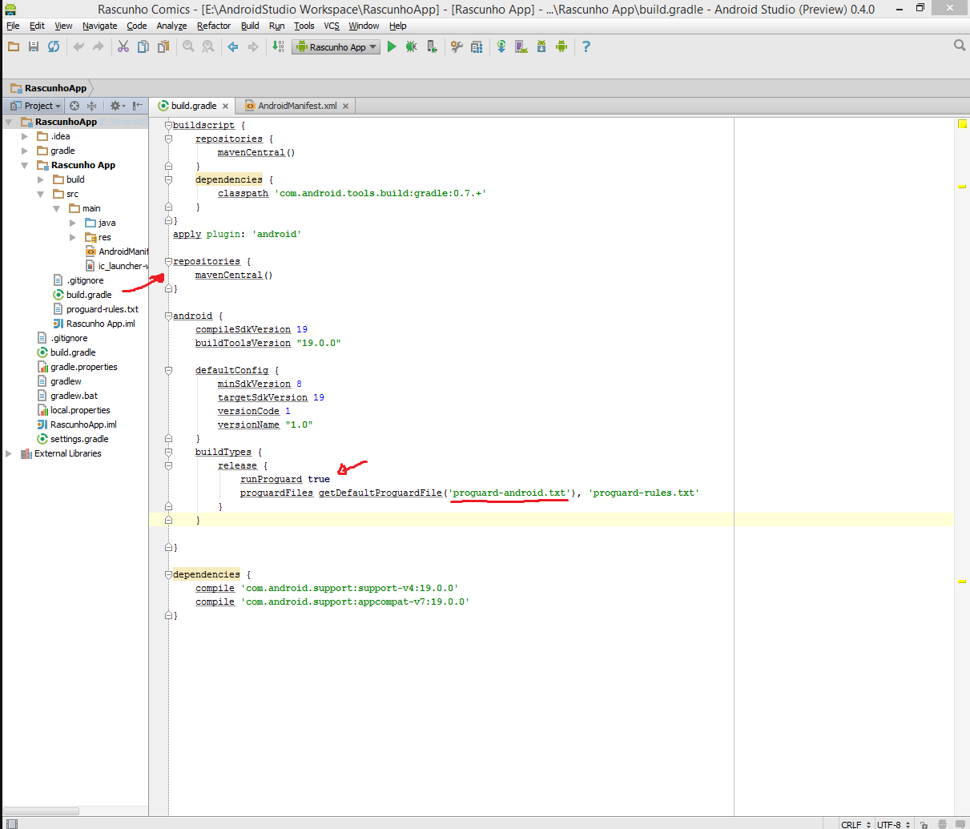
Task: Toggle tool windows button in status bar corner
Action: coord(11,823)
